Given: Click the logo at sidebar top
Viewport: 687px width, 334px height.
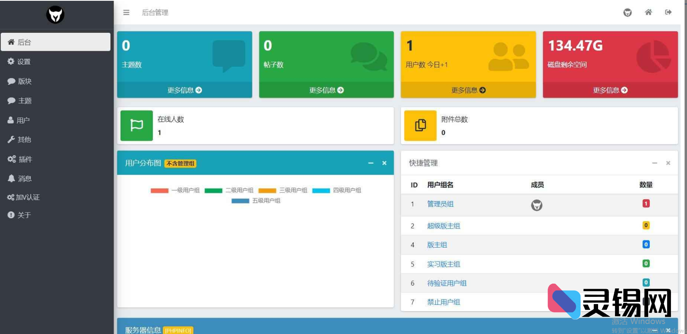Looking at the screenshot, I should [x=55, y=15].
